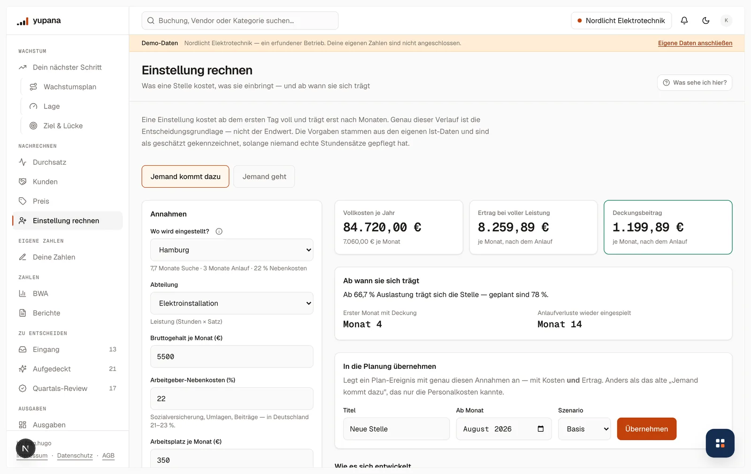Click Monat 14 value

coord(559,324)
